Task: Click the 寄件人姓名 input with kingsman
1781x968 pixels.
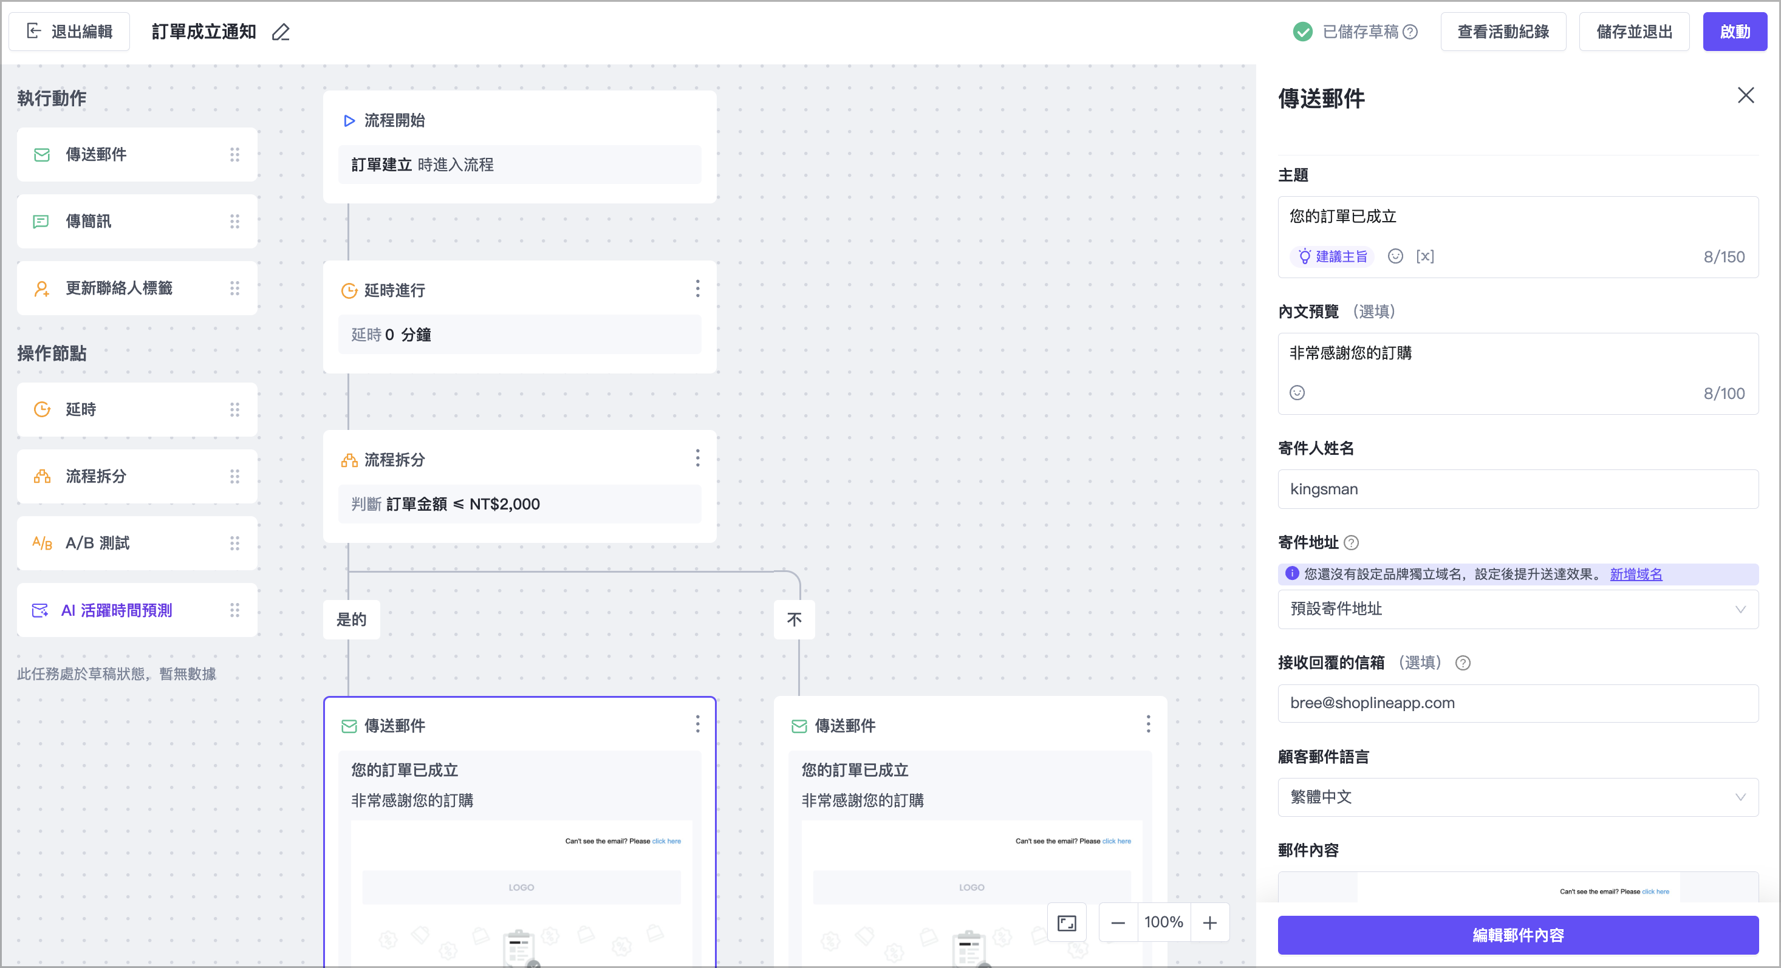Action: [x=1517, y=489]
